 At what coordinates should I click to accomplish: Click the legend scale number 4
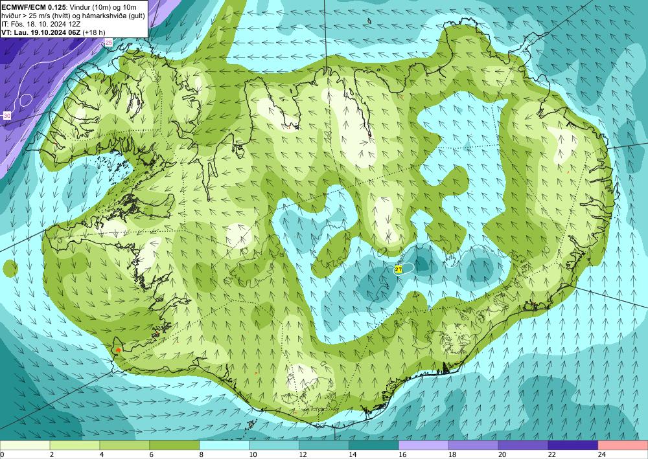(102, 454)
